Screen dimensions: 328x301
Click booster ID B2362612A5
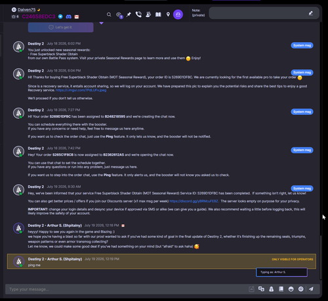[113, 155]
